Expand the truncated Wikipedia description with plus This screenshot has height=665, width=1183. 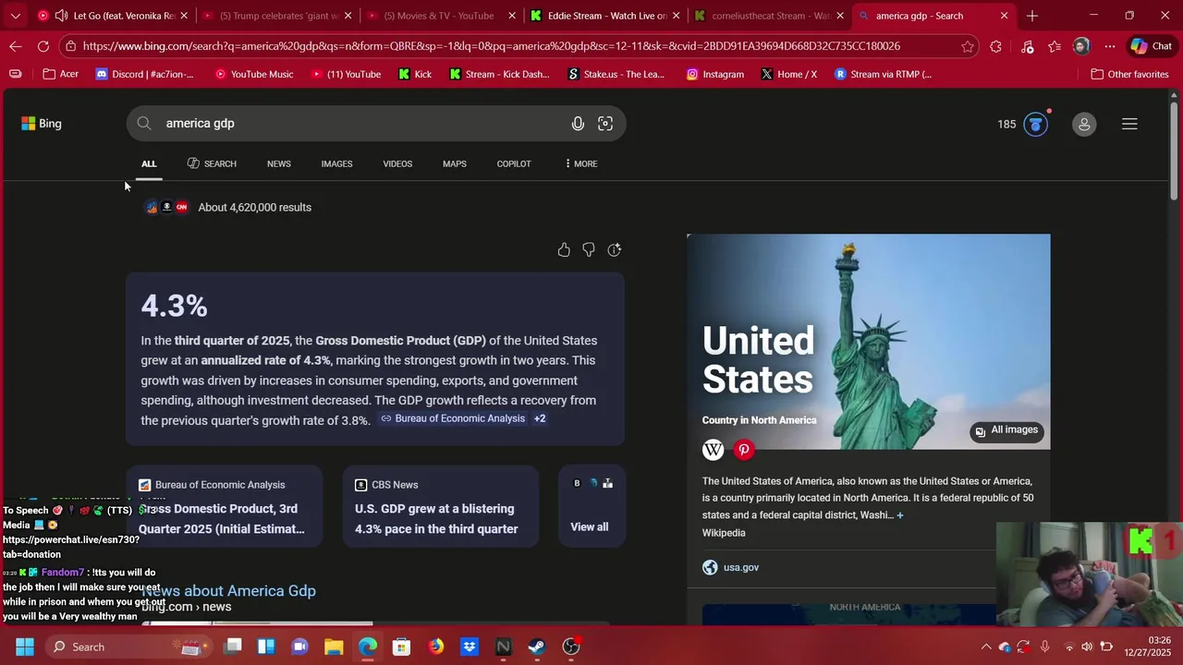(900, 515)
